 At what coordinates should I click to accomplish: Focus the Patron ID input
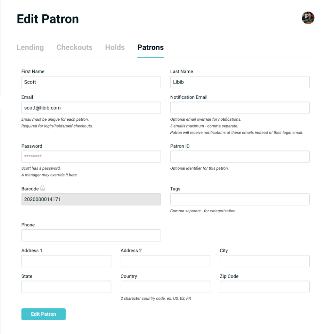pos(240,157)
